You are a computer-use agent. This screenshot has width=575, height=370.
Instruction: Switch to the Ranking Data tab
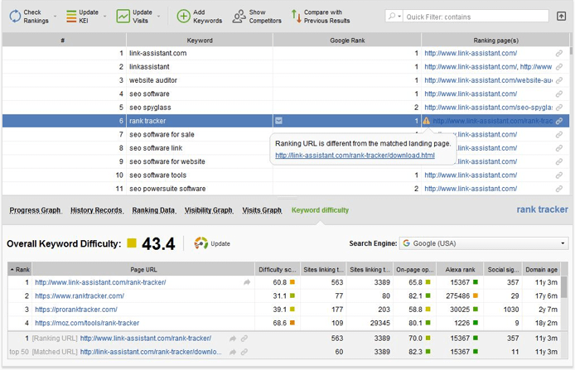[x=154, y=210]
